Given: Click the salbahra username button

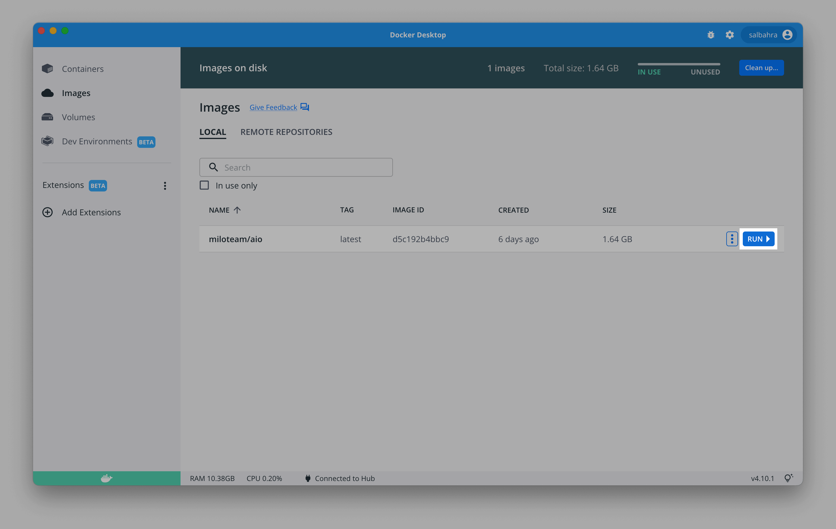Looking at the screenshot, I should [x=769, y=35].
